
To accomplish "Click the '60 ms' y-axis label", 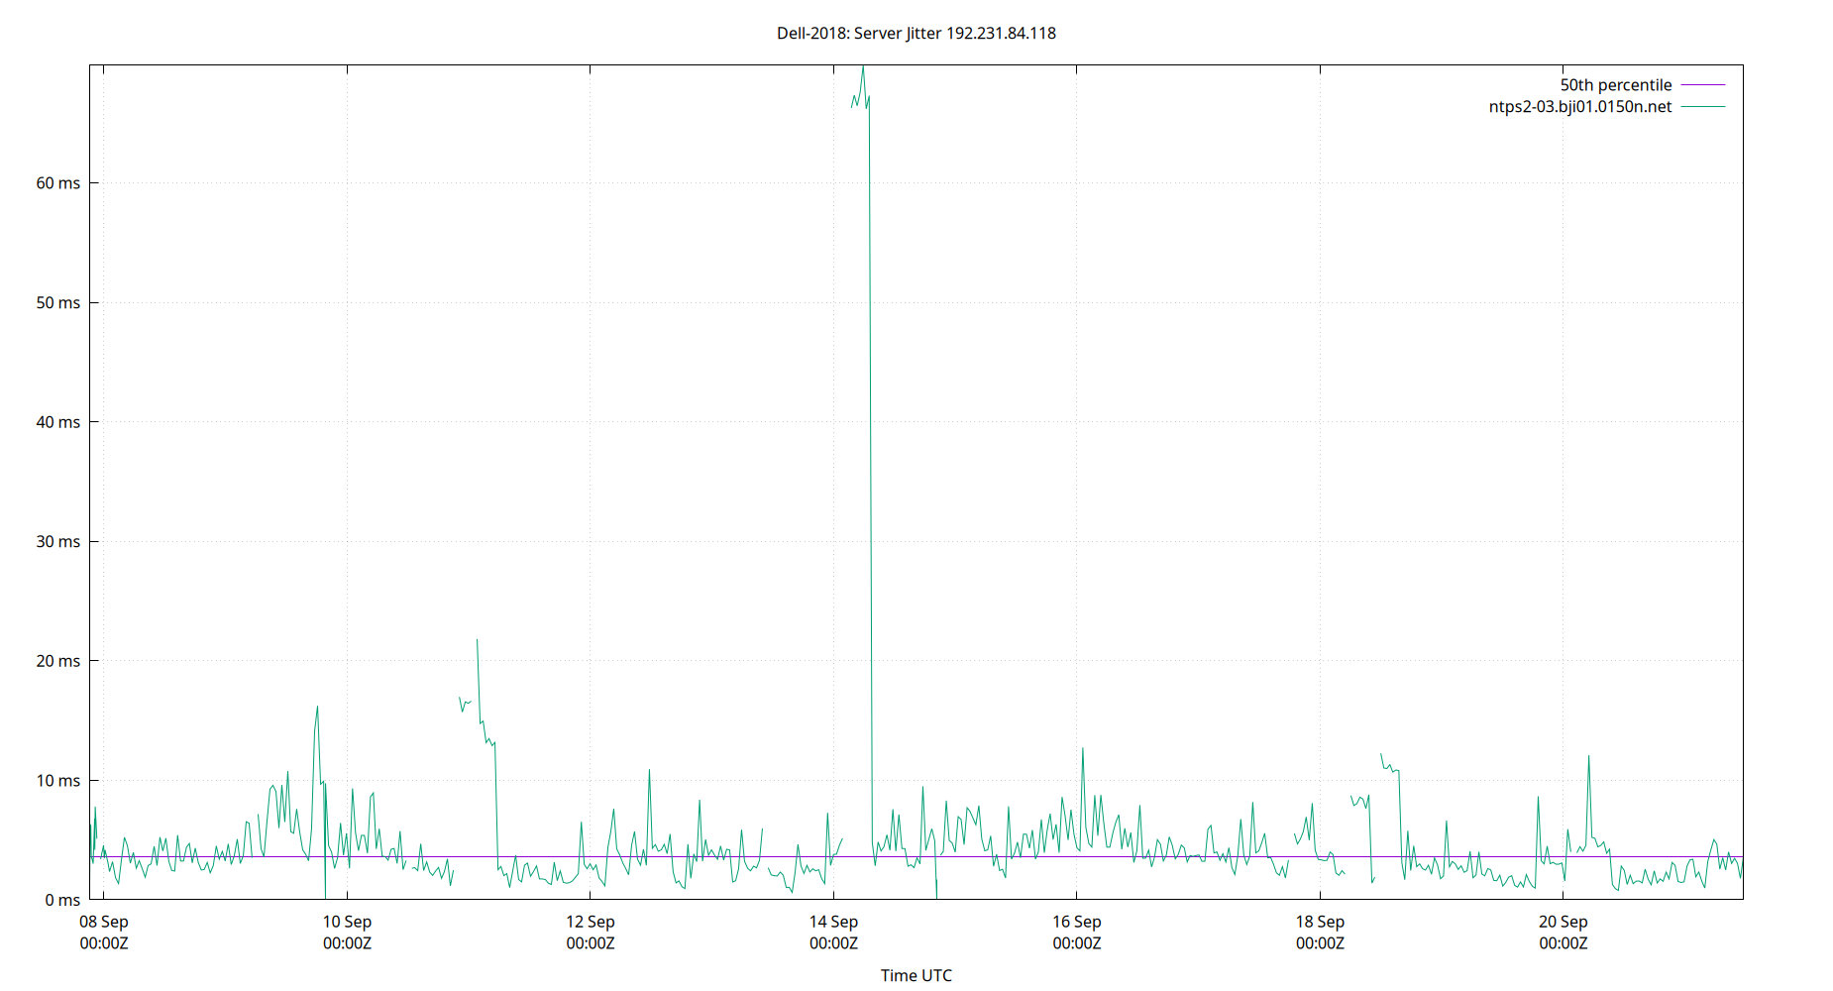I will coord(58,183).
